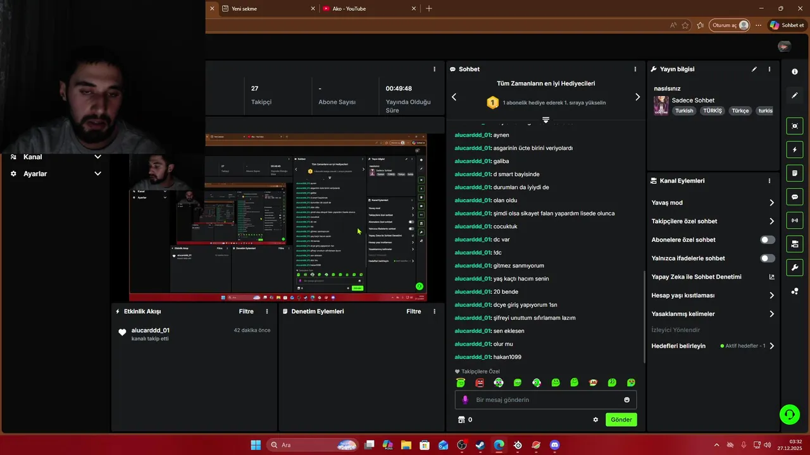Toggle Abonelere özel sohbet switch
This screenshot has height=455, width=810.
[x=768, y=240]
